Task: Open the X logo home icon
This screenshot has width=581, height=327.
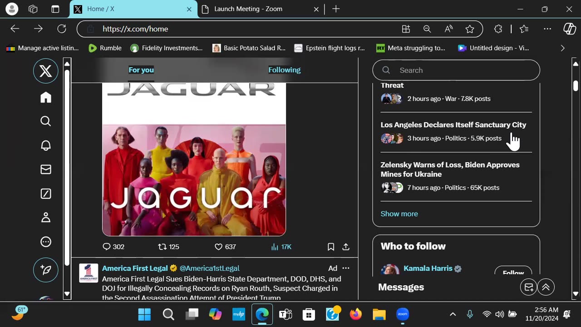Action: click(46, 71)
